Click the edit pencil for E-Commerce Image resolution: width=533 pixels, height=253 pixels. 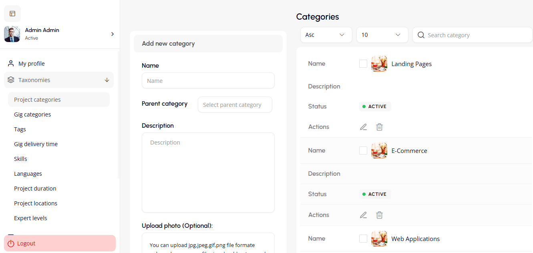tap(363, 215)
